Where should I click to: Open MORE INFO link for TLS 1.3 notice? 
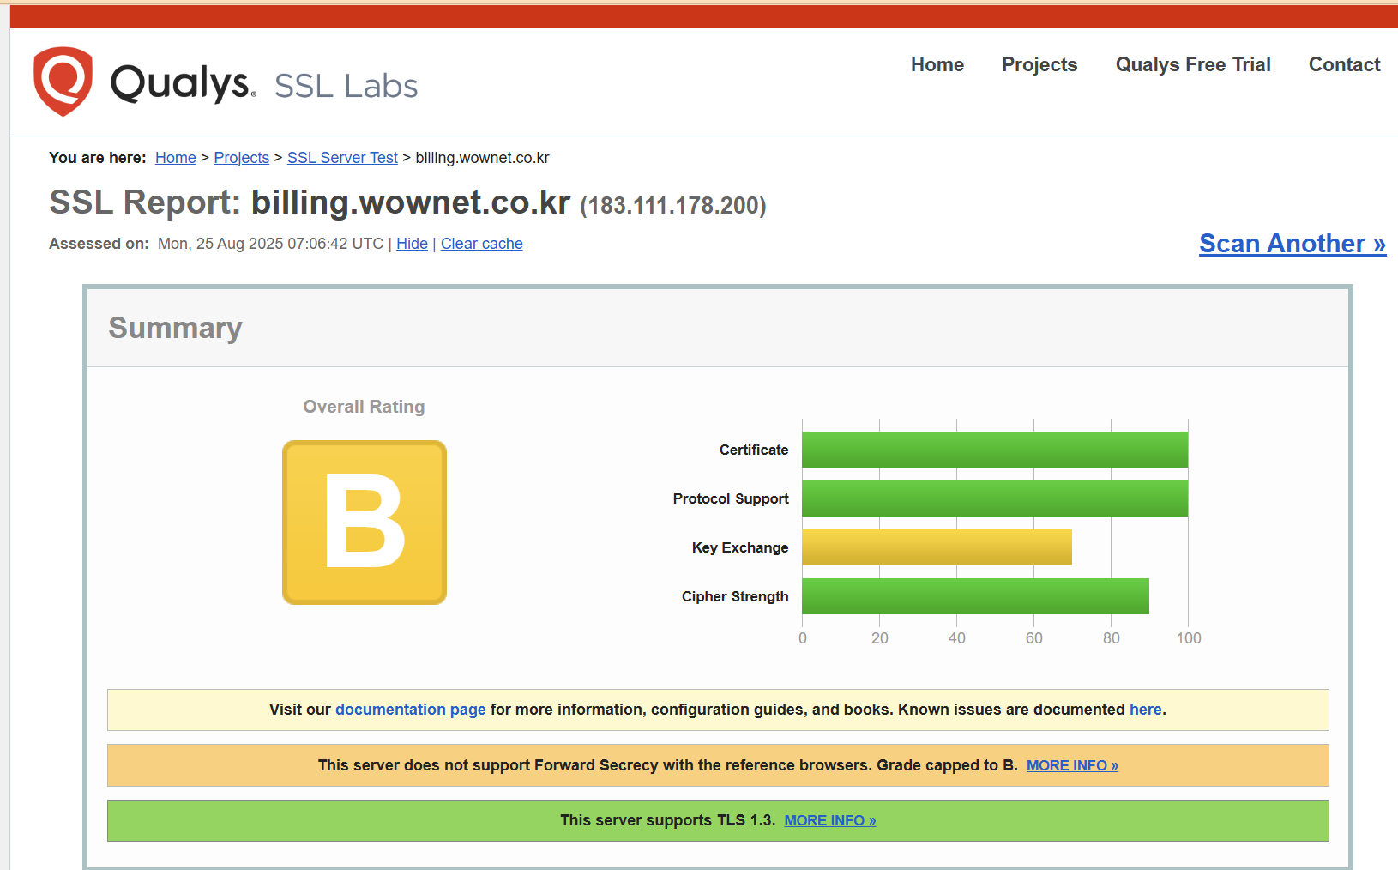[829, 820]
